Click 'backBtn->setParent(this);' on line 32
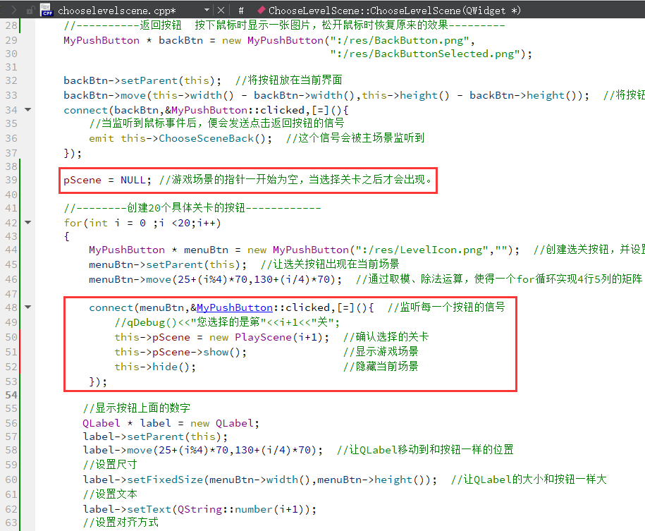Viewport: 645px width, 531px height. pyautogui.click(x=142, y=80)
